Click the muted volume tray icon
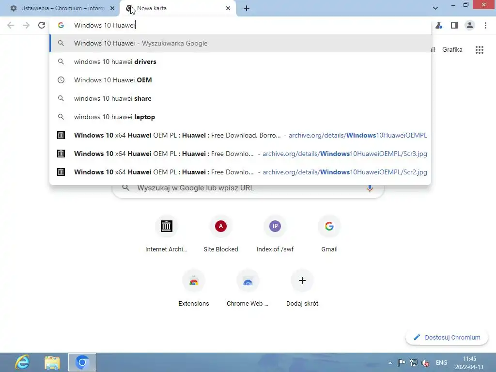This screenshot has height=372, width=496. pos(425,363)
